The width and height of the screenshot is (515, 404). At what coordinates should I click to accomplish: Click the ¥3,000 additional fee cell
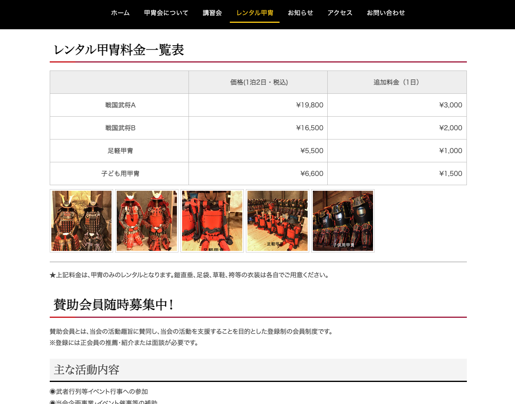coord(397,105)
